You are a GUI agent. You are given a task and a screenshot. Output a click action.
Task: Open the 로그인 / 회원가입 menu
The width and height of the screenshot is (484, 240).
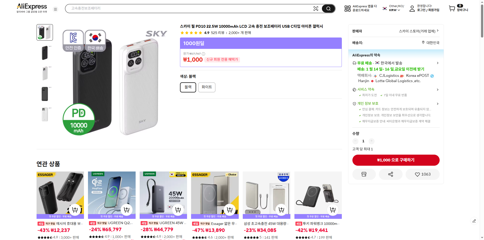[x=428, y=10]
